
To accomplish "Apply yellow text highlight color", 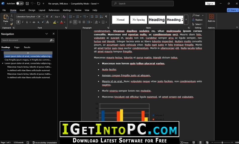I will point(55,22).
